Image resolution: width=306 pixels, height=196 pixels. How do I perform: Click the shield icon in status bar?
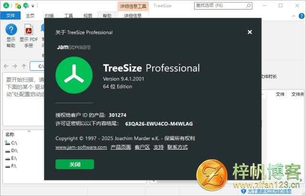click(243, 191)
